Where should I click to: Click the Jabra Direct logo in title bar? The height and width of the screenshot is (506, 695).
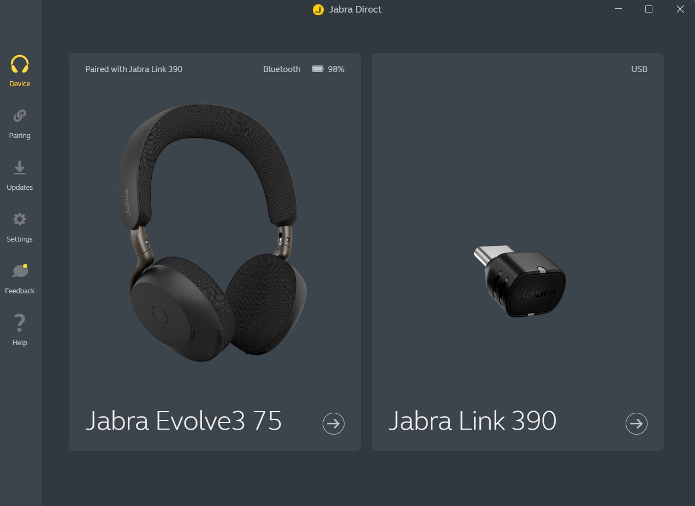(x=318, y=10)
